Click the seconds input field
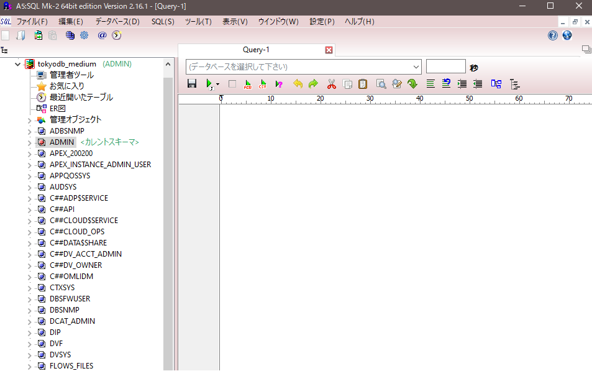Image resolution: width=592 pixels, height=371 pixels. (445, 66)
